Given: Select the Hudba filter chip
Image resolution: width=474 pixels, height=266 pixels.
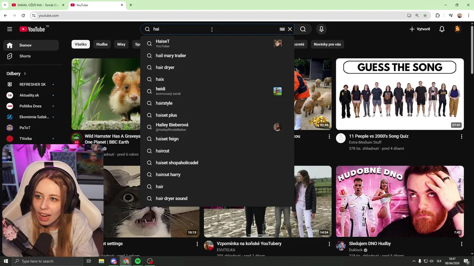Looking at the screenshot, I should pos(102,44).
